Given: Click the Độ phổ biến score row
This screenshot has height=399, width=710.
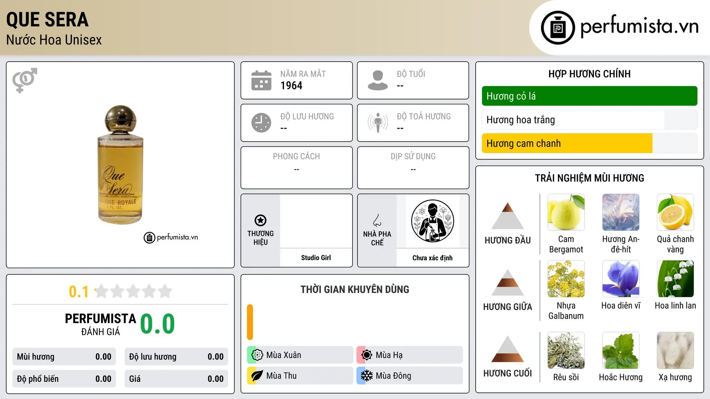Looking at the screenshot, I should click(64, 379).
